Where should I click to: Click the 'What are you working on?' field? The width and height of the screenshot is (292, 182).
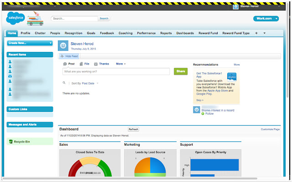click(116, 72)
